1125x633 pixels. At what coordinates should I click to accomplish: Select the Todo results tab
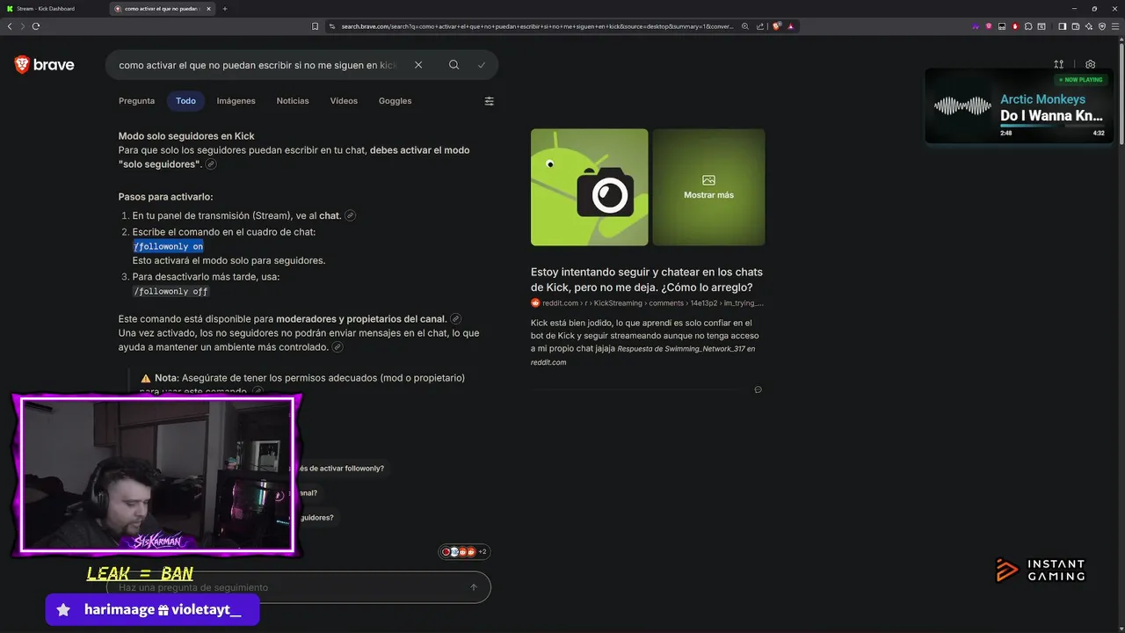coord(185,101)
